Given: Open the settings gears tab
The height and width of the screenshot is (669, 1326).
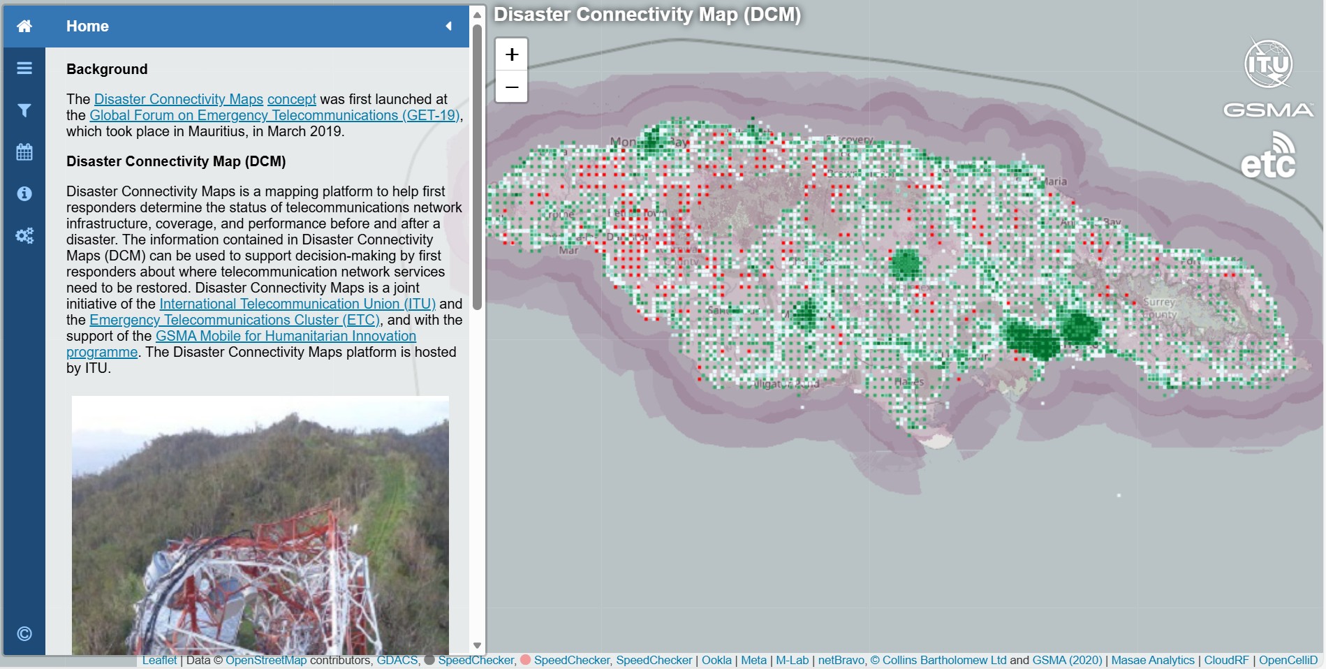Looking at the screenshot, I should [x=24, y=236].
